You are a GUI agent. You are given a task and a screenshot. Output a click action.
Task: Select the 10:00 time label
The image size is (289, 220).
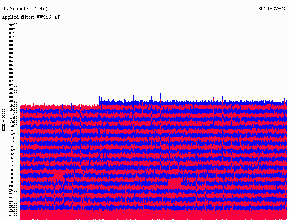coord(13,105)
